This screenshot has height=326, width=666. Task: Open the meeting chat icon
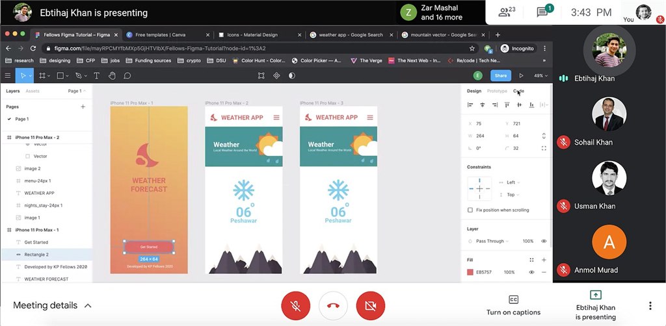click(x=542, y=12)
